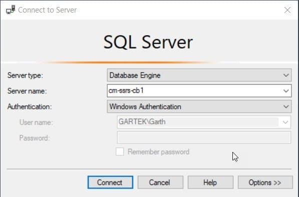The image size is (299, 197).
Task: Click the Authentication label
Action: tap(30, 106)
